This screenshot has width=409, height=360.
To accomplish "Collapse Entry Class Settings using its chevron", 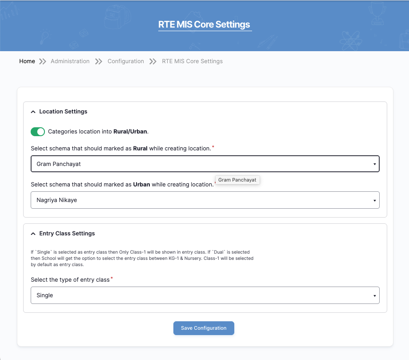I will click(x=33, y=234).
